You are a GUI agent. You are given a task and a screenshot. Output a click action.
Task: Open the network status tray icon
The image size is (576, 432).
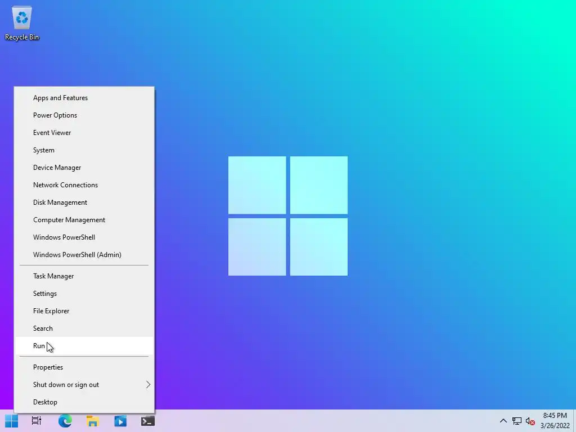pos(517,421)
